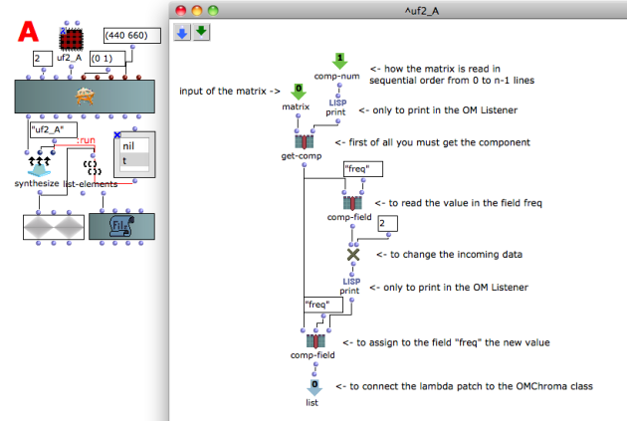Click the comment 'to change the incoming data'

[x=450, y=254]
